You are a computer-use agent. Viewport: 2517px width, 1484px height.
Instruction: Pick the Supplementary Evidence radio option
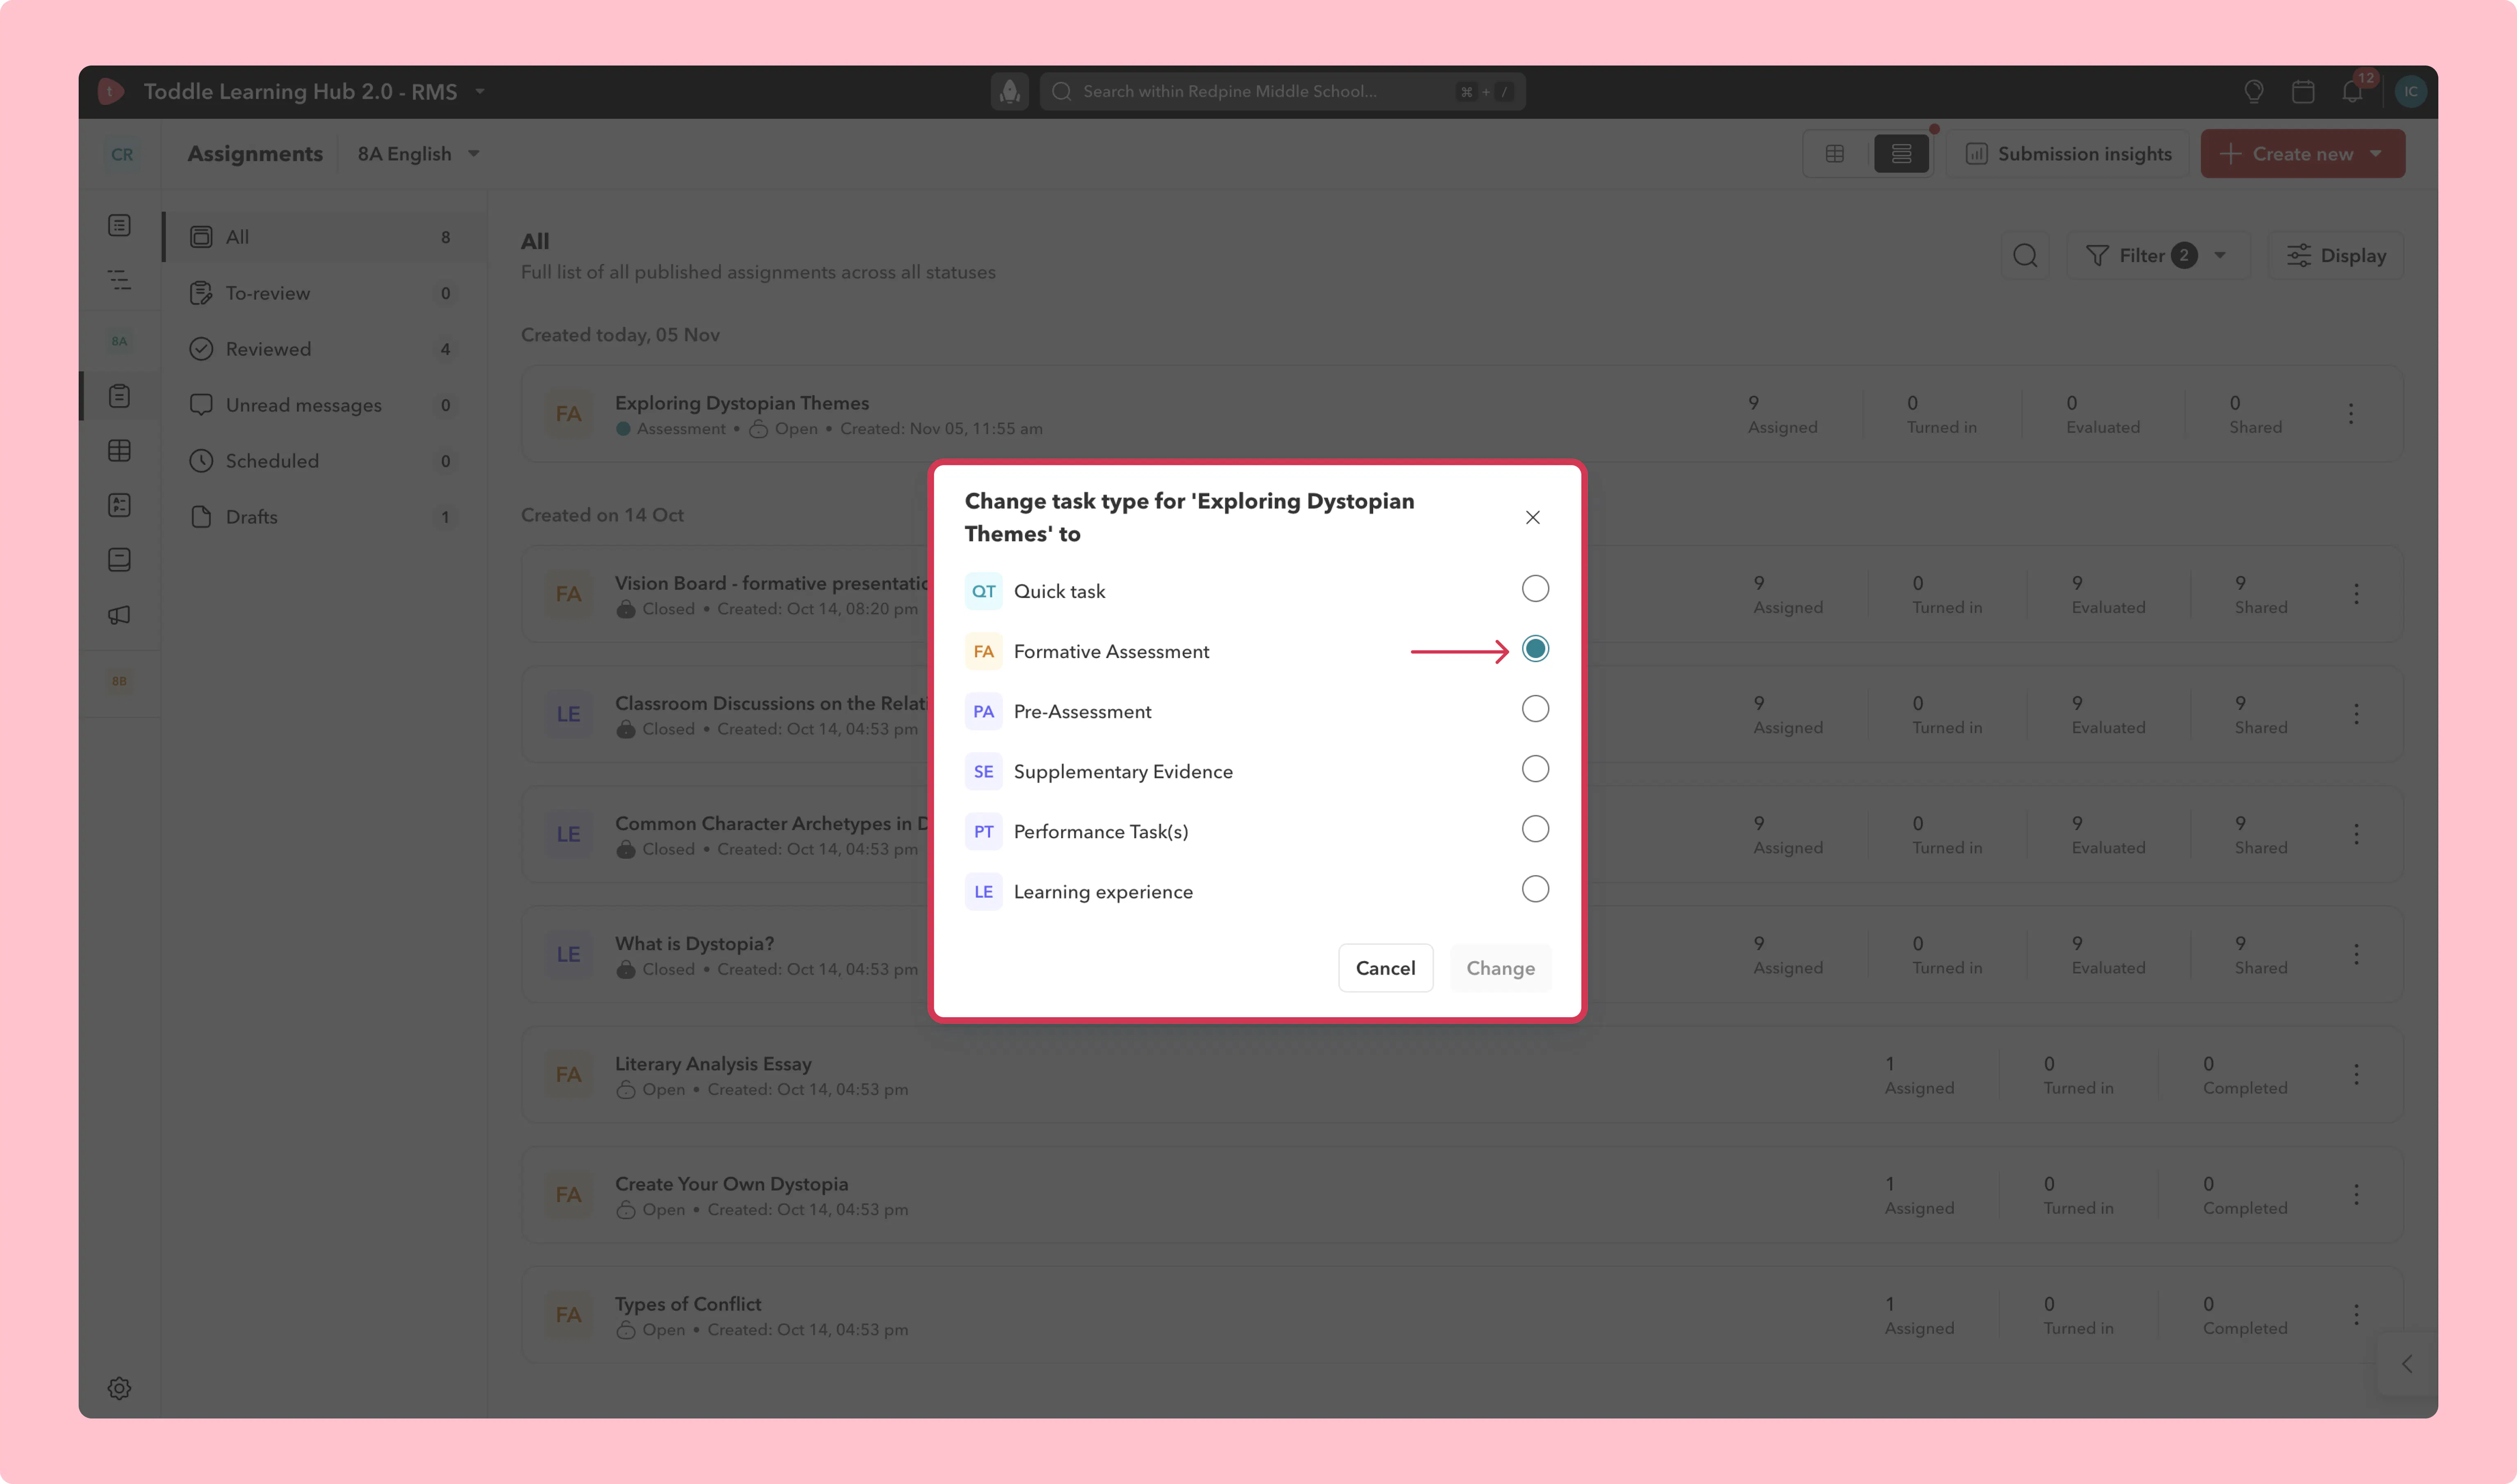[1535, 769]
